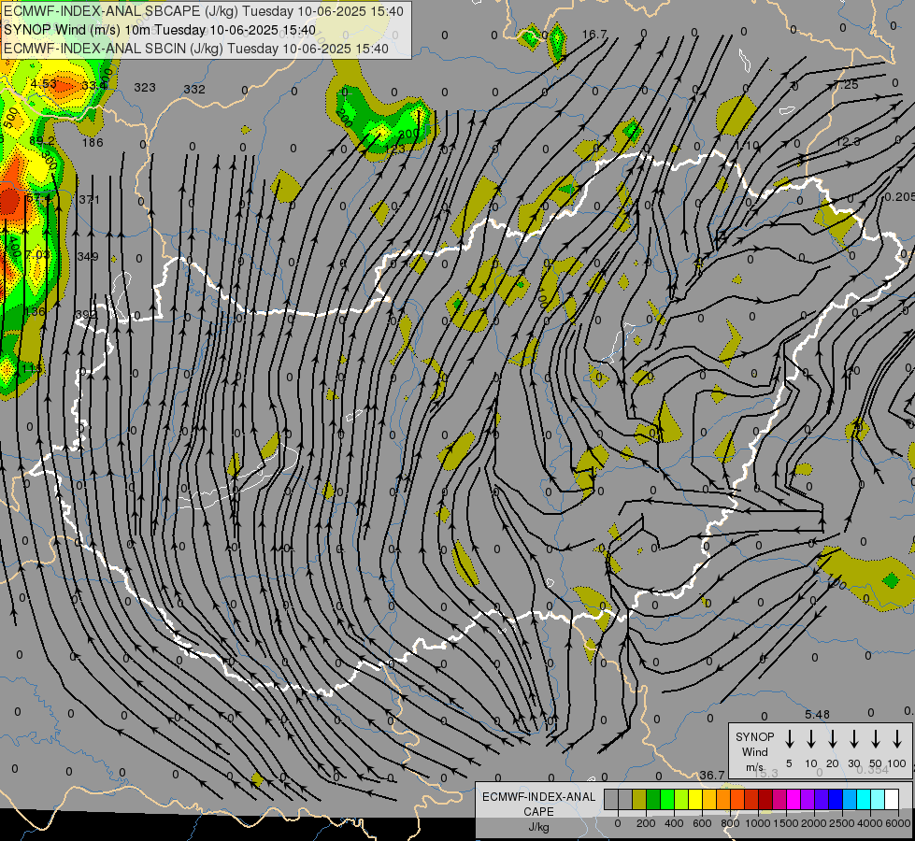Click the '349' value on the map
Image resolution: width=915 pixels, height=841 pixels.
coord(88,256)
